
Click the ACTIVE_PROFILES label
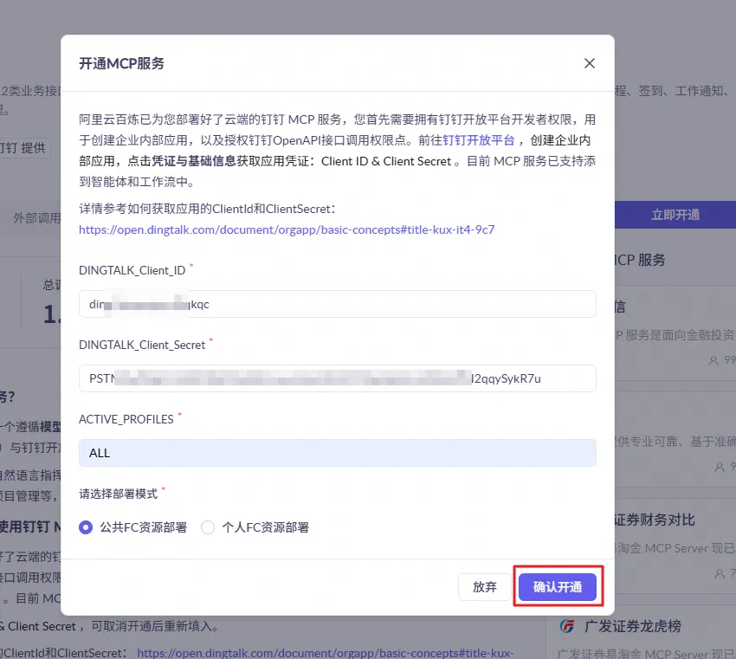pos(126,419)
